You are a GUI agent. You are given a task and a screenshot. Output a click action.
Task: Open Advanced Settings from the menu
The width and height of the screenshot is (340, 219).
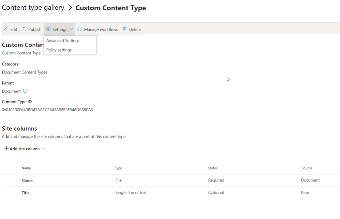(x=63, y=41)
